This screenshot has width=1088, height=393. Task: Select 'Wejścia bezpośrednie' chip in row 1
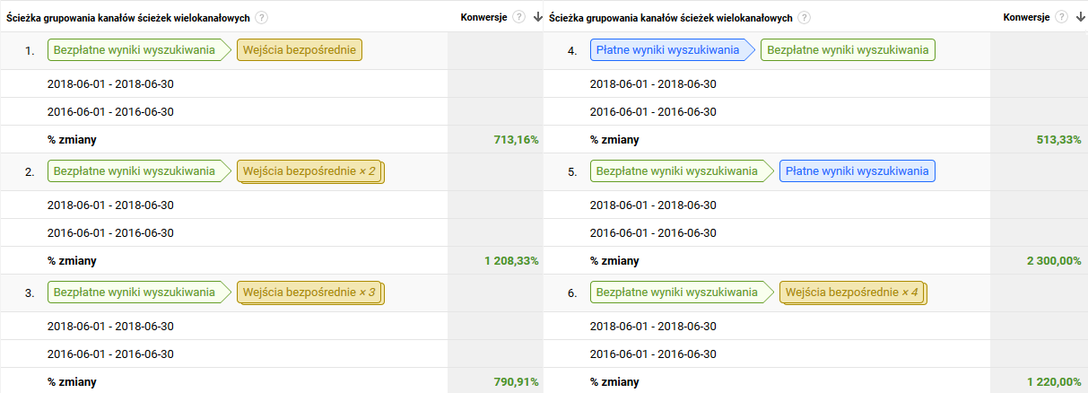point(300,50)
